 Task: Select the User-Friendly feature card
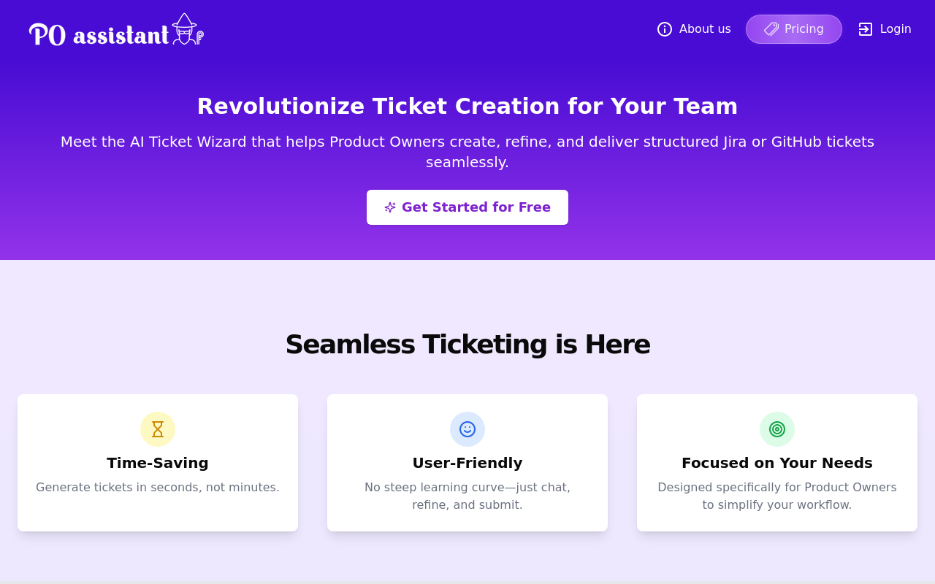point(467,463)
